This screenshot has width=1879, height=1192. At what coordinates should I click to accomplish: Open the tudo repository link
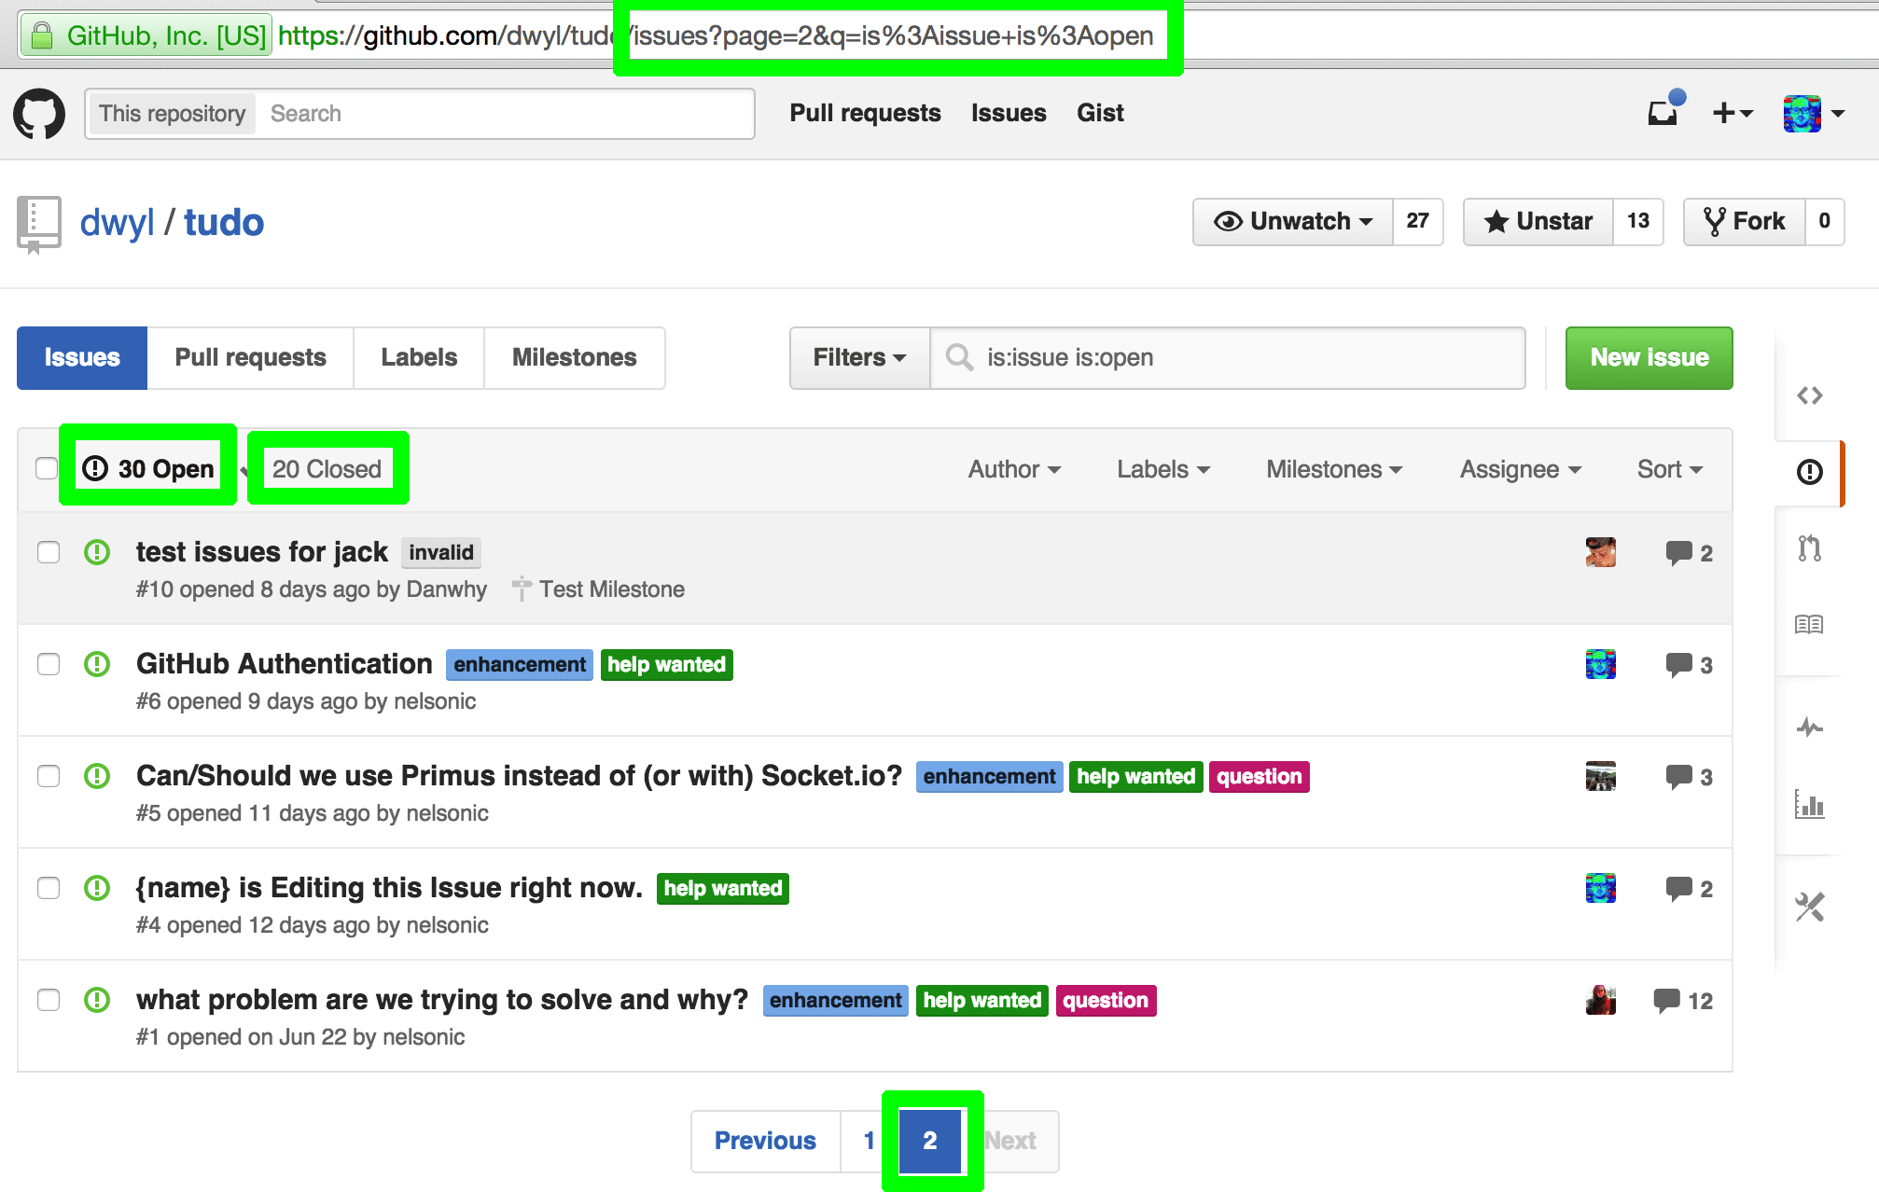224,223
